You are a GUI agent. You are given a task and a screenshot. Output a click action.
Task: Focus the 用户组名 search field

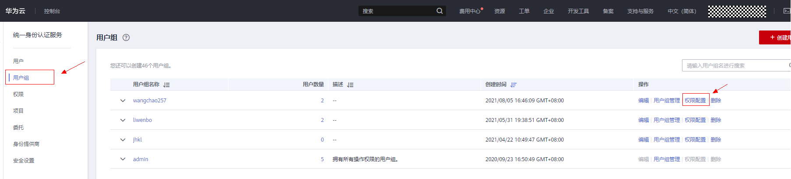[736, 65]
